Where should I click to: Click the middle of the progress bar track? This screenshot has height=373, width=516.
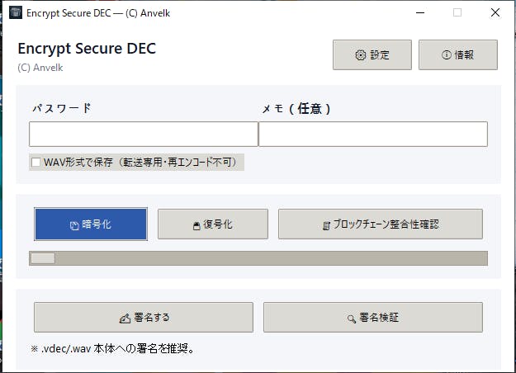(258, 258)
